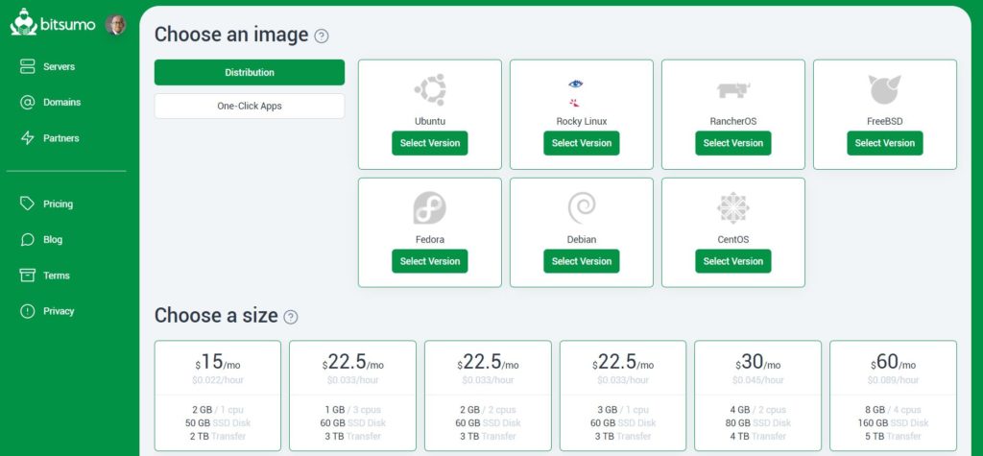
Task: Click the 50 GB SSD Disk text
Action: (218, 422)
